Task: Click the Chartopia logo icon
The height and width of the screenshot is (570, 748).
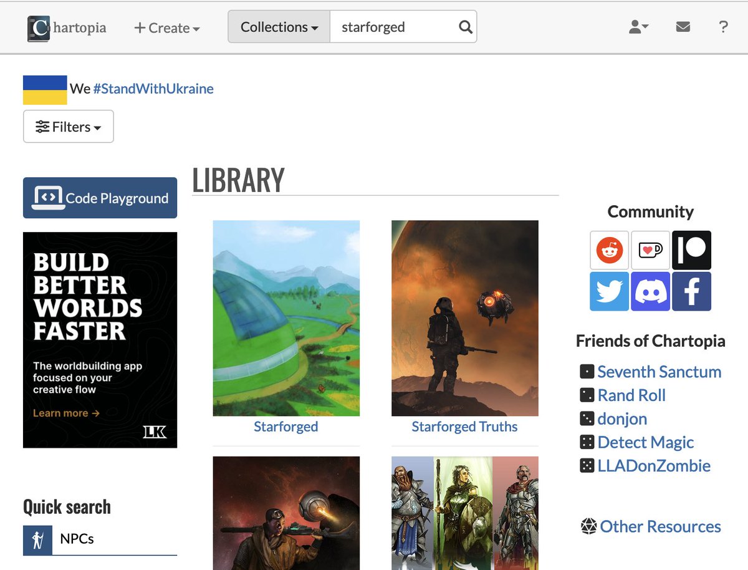Action: pos(39,28)
